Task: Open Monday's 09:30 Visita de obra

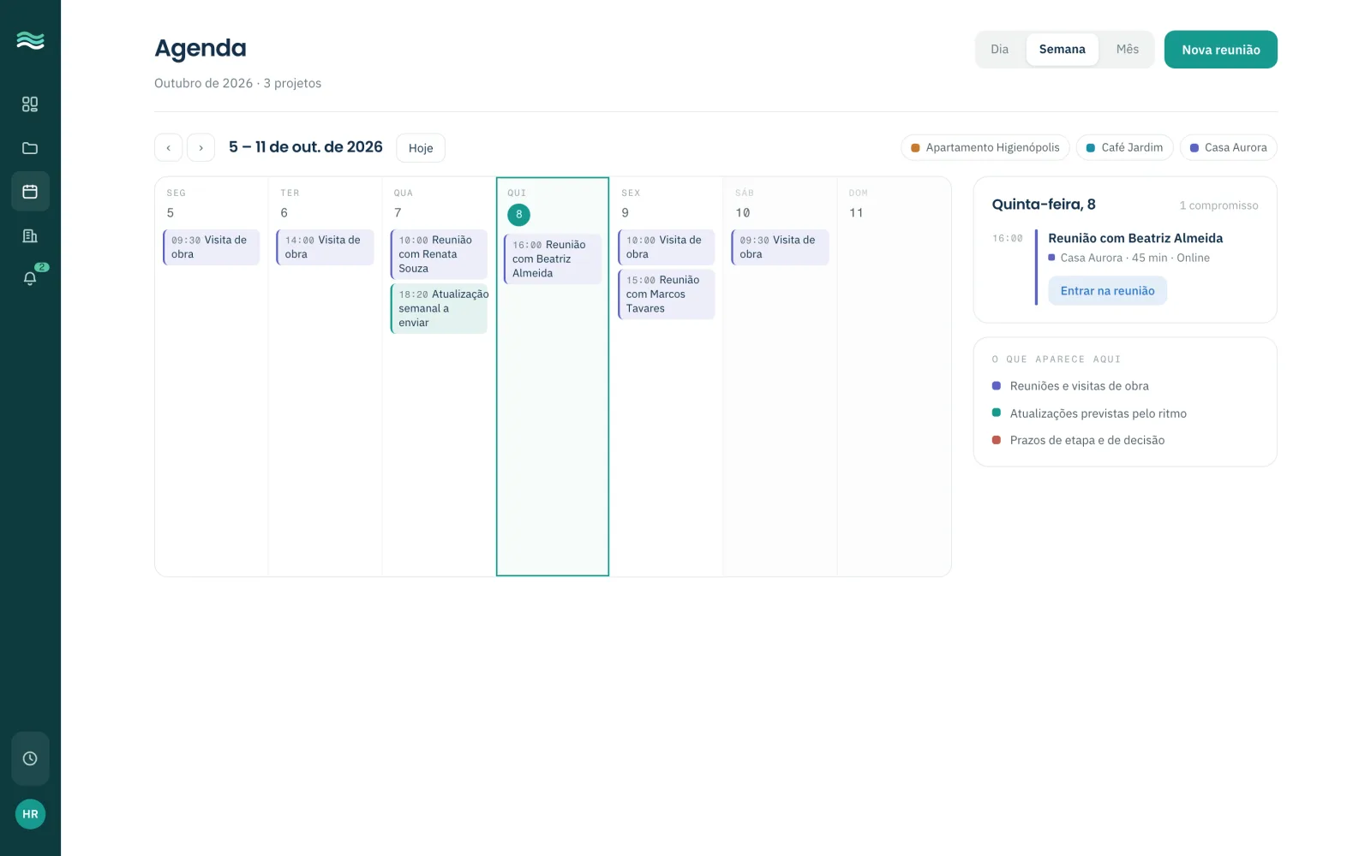Action: (211, 247)
